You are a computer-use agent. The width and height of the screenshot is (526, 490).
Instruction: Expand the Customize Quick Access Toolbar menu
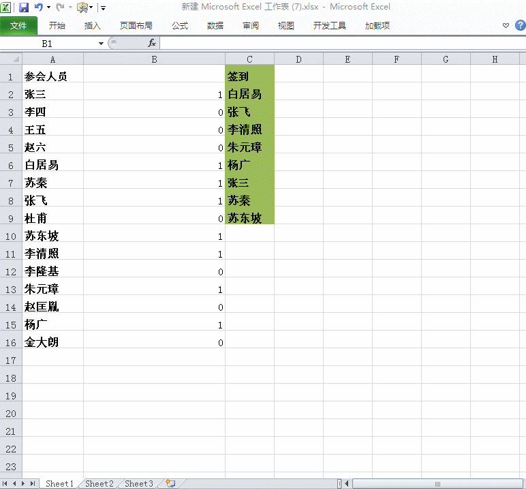click(x=104, y=7)
